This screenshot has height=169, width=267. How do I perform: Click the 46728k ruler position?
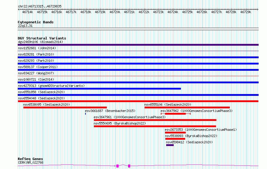pos(231,12)
